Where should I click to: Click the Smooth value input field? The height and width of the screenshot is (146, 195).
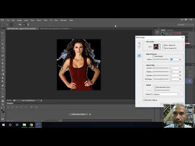174,68
